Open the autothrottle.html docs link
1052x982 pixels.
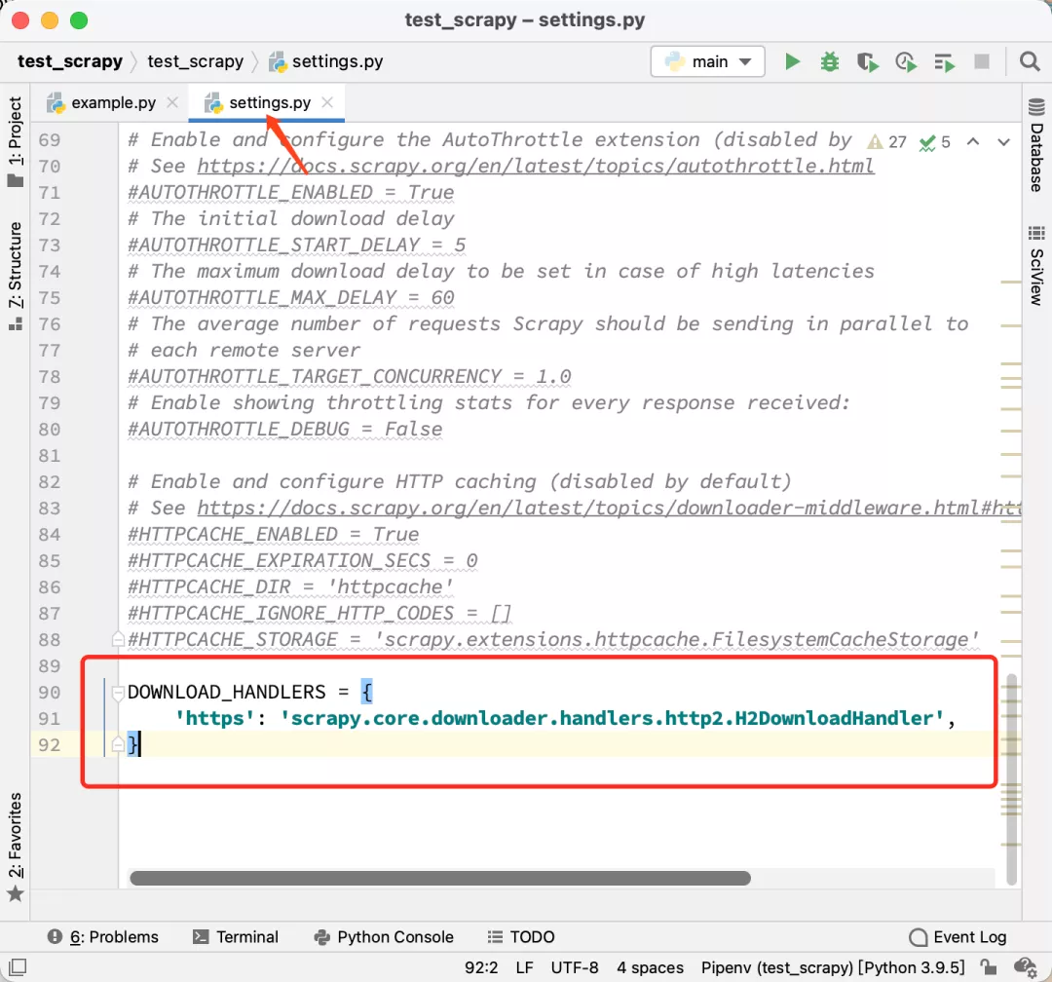[536, 166]
